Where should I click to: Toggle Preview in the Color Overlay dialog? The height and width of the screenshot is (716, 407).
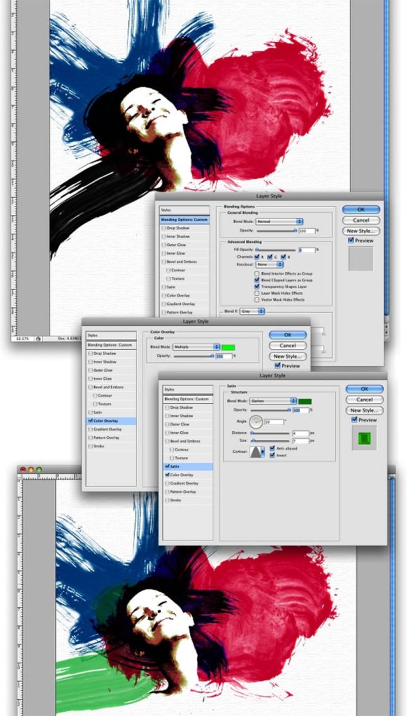pos(277,366)
